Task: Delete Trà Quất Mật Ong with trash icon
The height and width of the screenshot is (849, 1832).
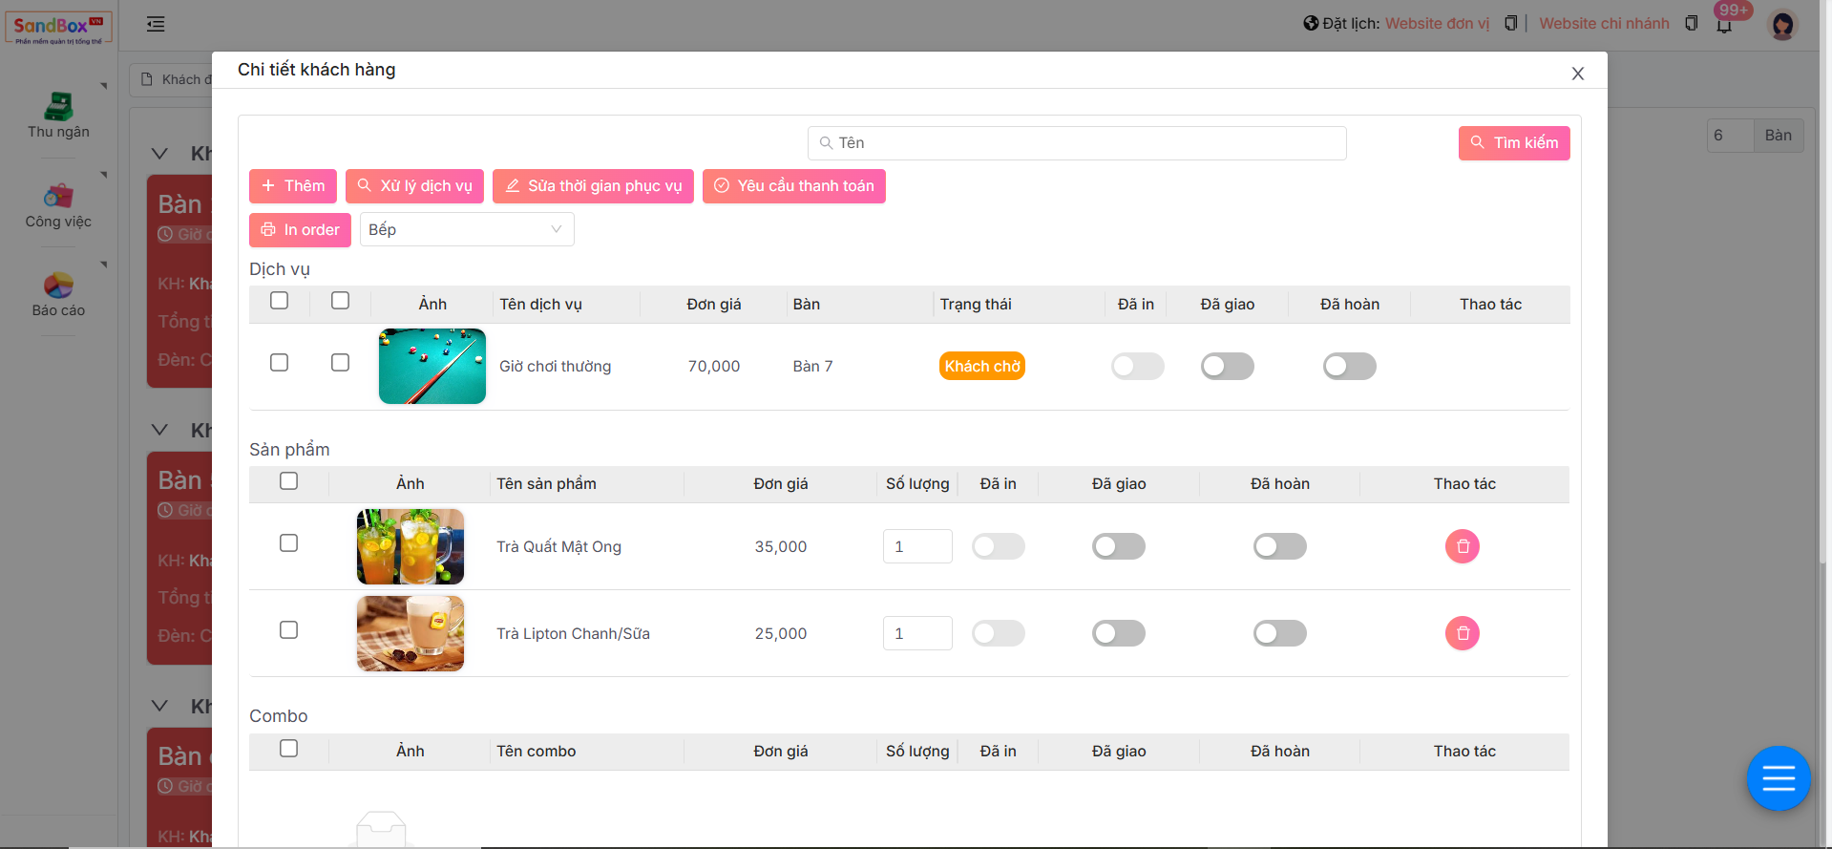Action: tap(1462, 546)
